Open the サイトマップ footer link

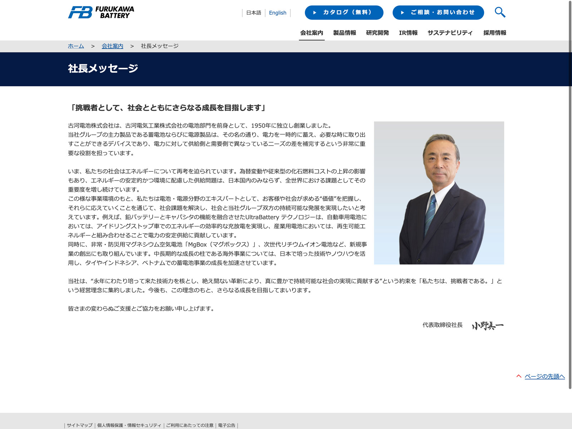(x=79, y=425)
